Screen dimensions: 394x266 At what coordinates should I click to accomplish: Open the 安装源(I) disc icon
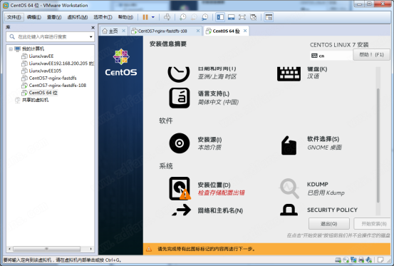click(x=180, y=143)
